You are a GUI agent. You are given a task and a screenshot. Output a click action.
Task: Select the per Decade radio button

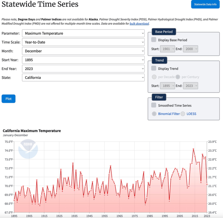pyautogui.click(x=154, y=77)
